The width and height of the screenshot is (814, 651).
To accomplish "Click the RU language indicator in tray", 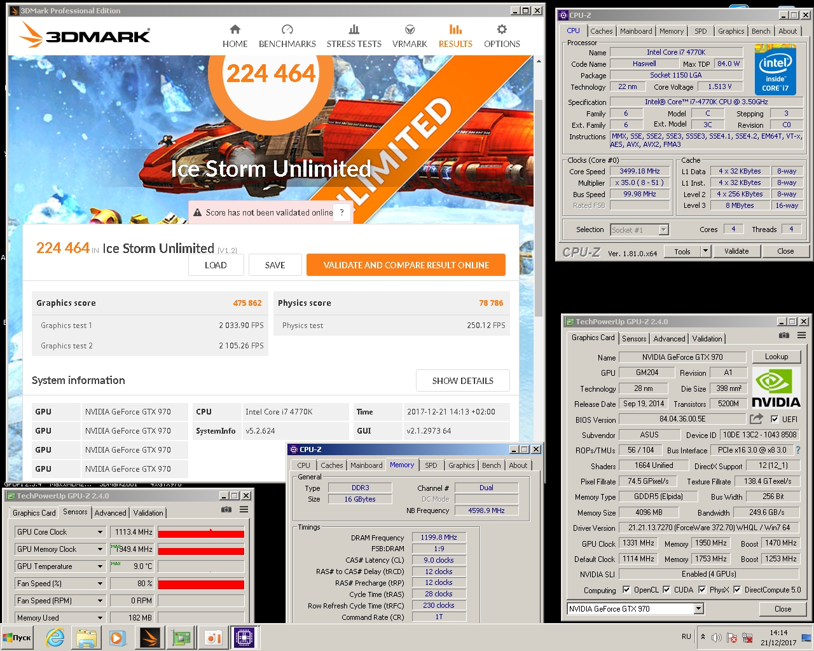I will tap(686, 636).
